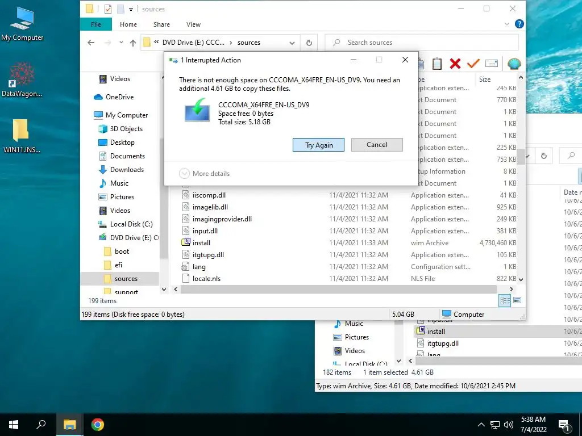Viewport: 582px width, 436px height.
Task: Open My Computer desktop icon
Action: 22,24
